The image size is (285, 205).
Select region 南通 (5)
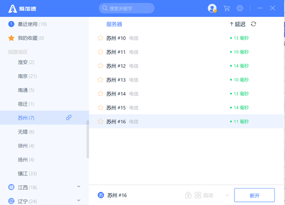pos(26,90)
